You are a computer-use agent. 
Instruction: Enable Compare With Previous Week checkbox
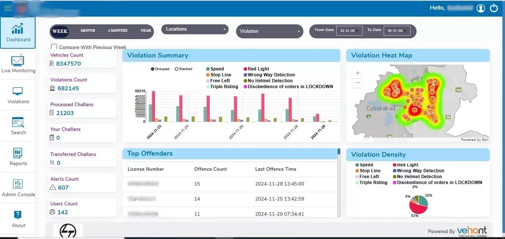tap(54, 47)
